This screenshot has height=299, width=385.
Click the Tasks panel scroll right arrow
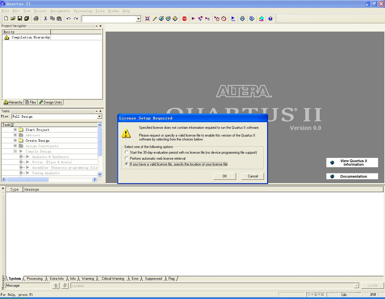click(x=94, y=180)
